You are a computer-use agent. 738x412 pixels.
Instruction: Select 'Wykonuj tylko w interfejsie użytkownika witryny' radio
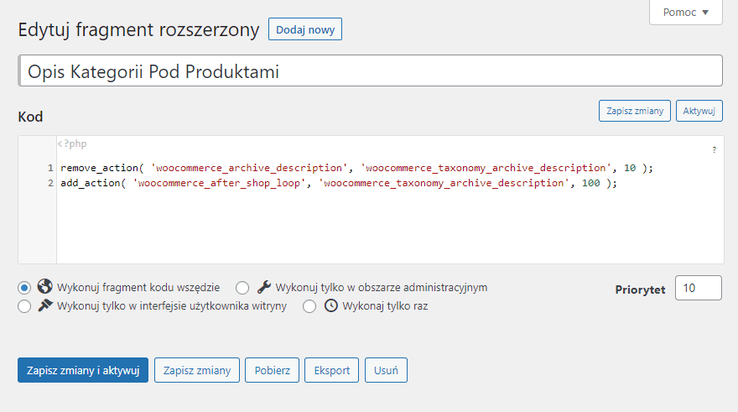click(24, 306)
